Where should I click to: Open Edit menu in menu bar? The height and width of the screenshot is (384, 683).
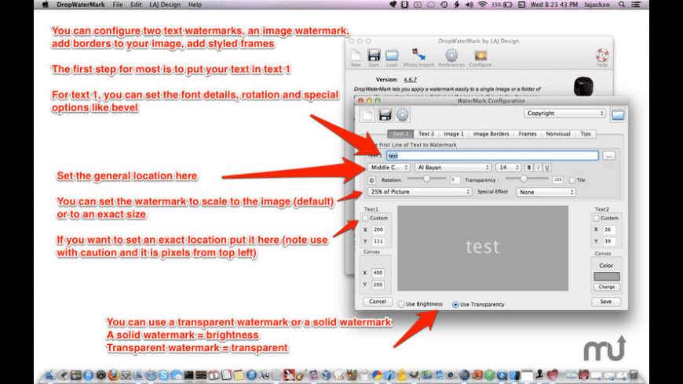(136, 5)
